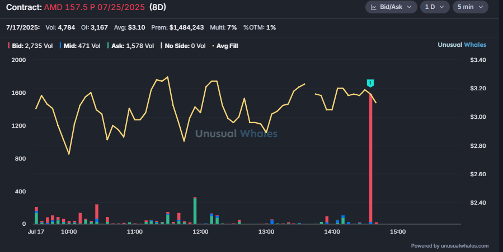Open the Bid/Ask chart type dropdown

coord(391,7)
